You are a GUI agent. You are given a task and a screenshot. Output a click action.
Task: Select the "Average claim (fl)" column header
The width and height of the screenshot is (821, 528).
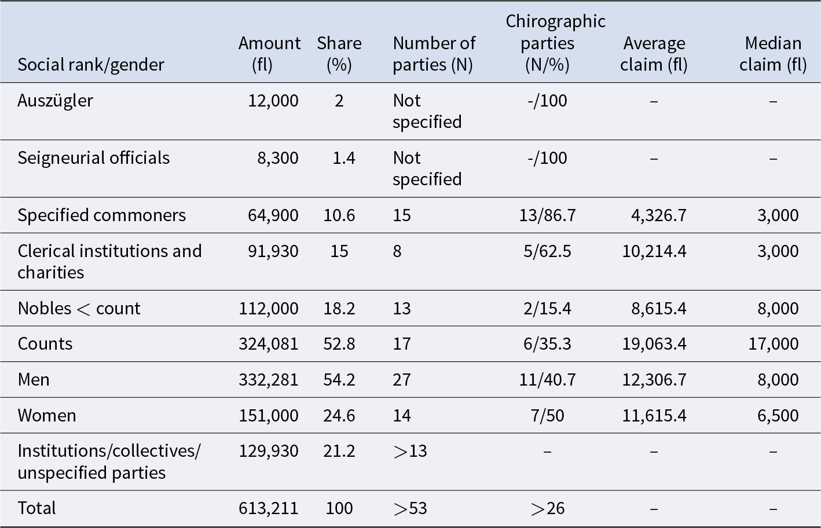[654, 53]
